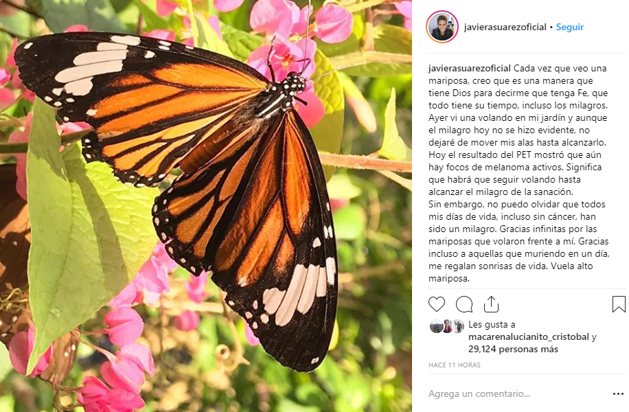Click the leftmost liker avatar
Screen dimensions: 629x412
435,326
